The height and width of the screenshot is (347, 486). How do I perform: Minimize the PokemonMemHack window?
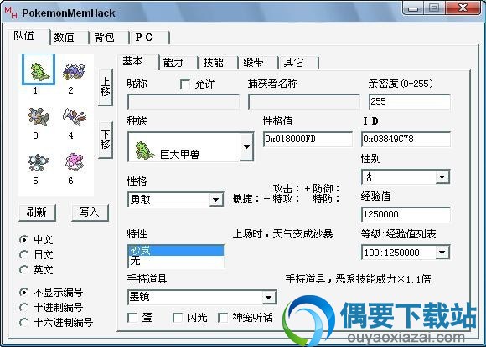tap(413, 8)
